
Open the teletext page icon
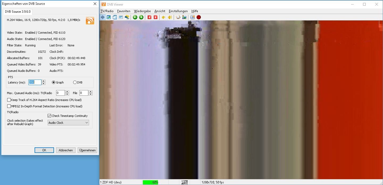click(121, 17)
